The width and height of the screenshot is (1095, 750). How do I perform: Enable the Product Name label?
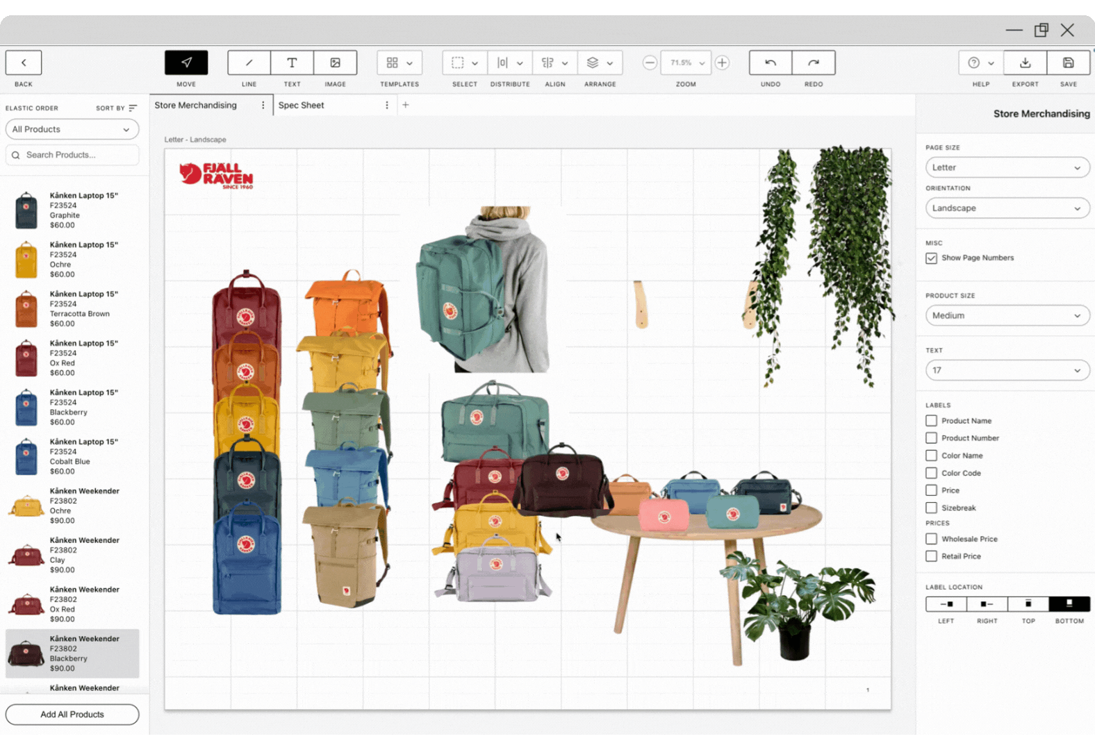(x=932, y=421)
